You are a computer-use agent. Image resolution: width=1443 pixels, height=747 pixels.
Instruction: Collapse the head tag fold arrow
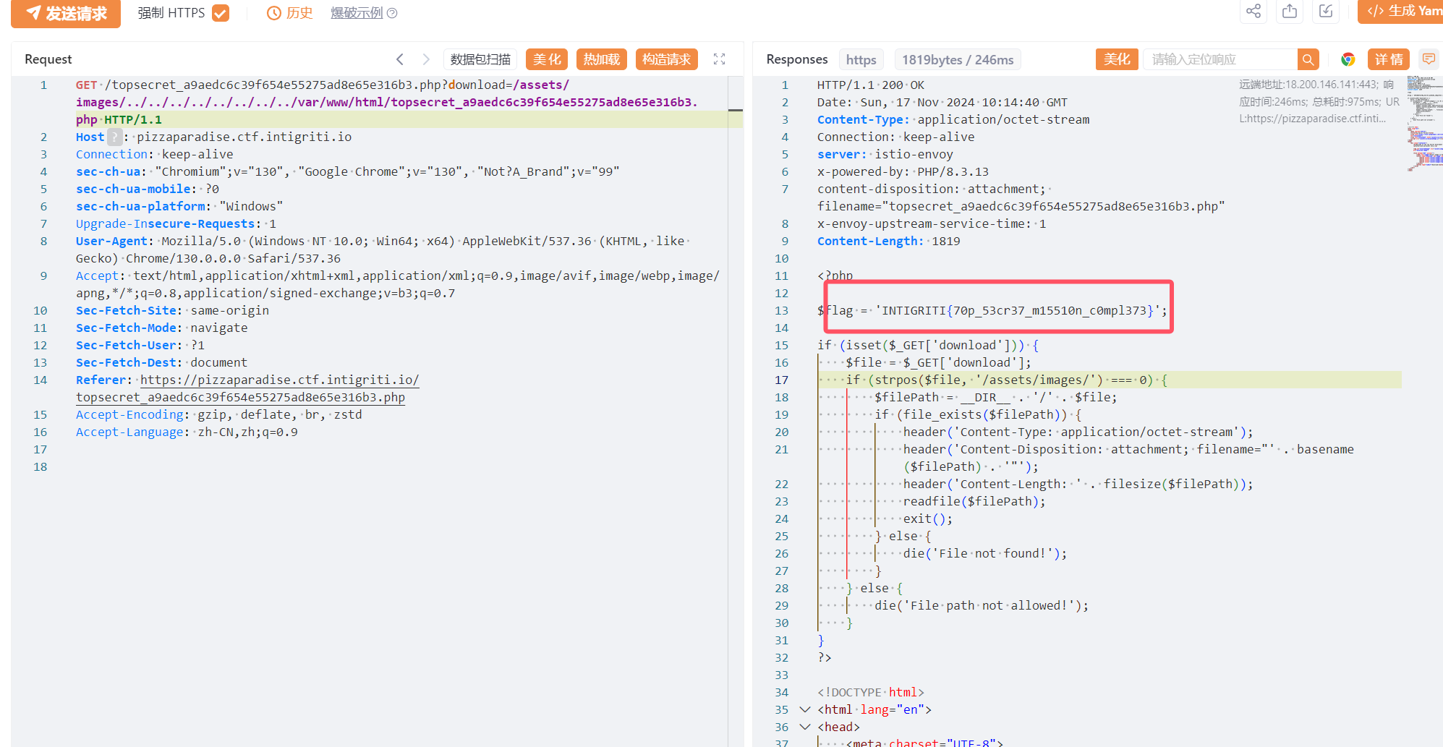pos(805,727)
